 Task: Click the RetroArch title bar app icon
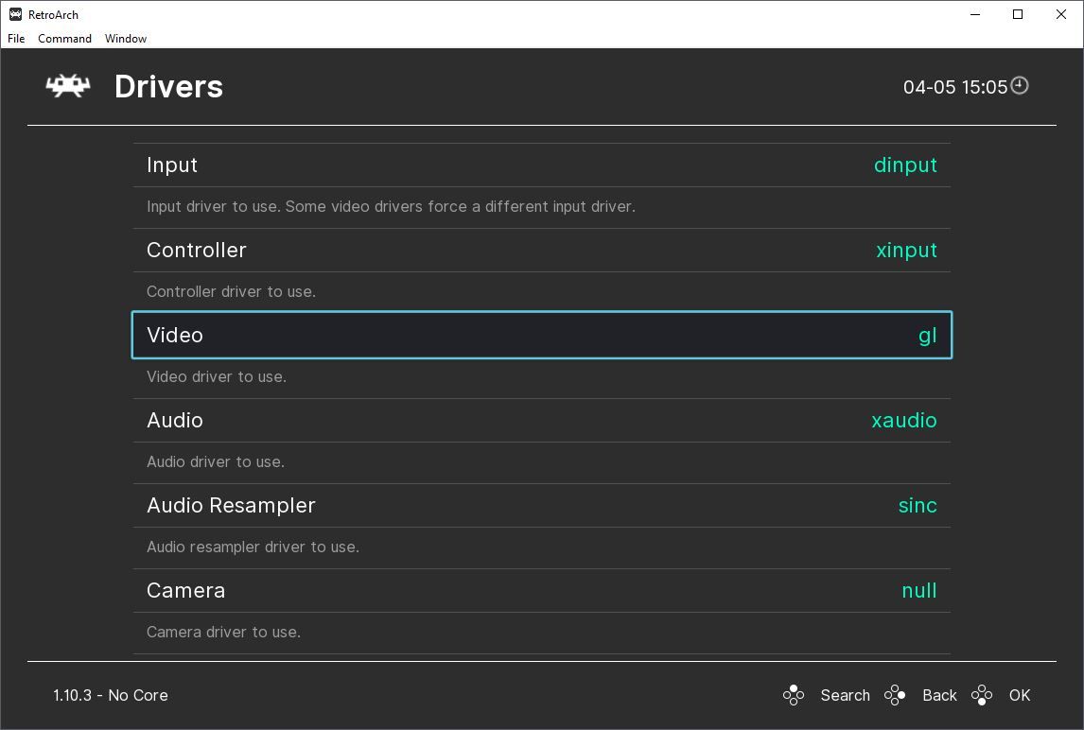point(15,14)
